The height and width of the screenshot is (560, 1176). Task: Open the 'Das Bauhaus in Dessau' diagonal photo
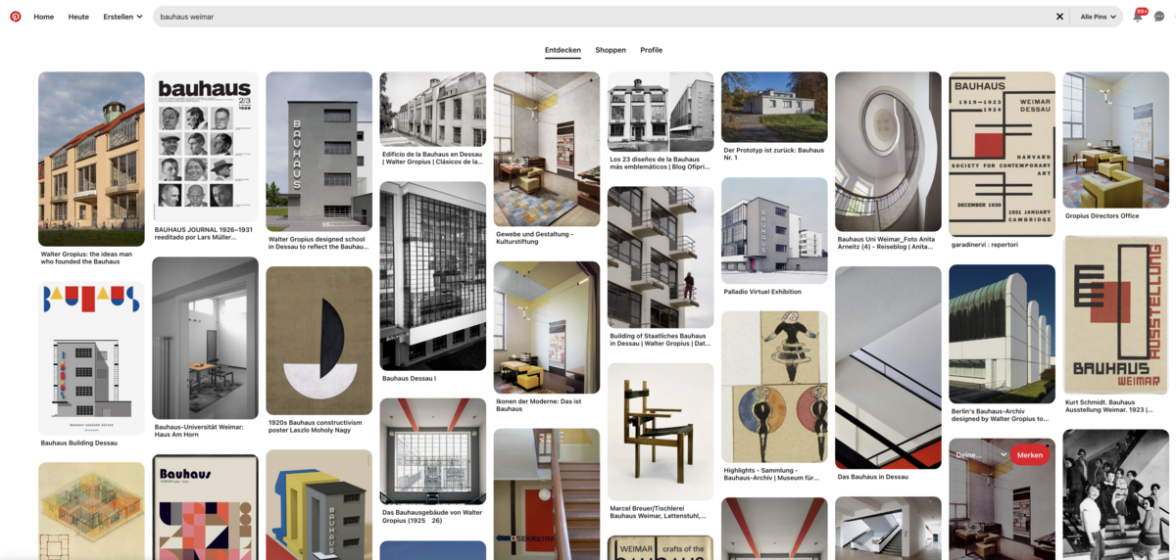coord(888,367)
